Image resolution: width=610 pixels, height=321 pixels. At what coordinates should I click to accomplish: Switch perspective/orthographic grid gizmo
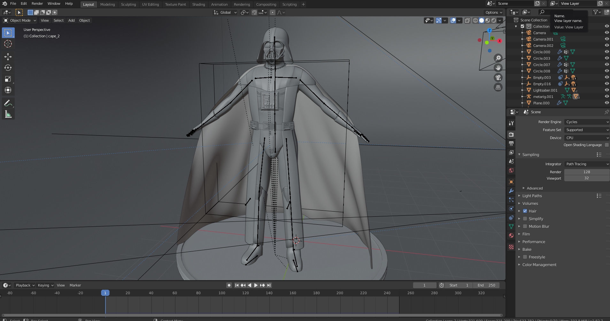point(498,87)
